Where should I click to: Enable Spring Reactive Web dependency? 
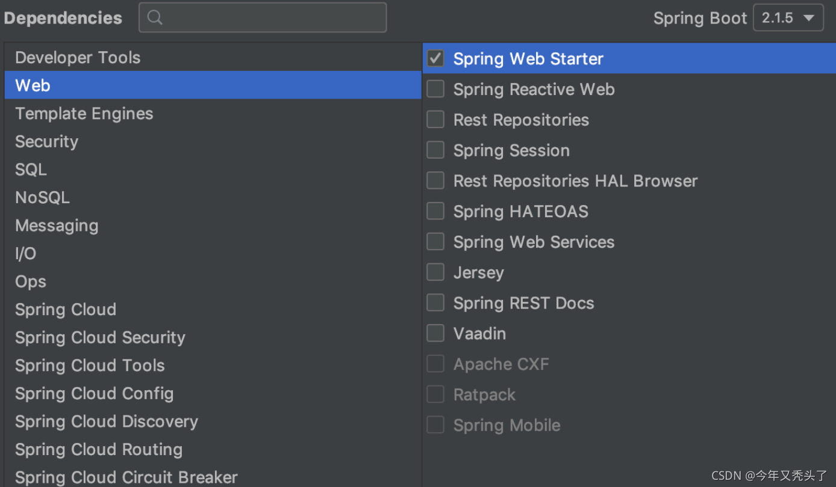pyautogui.click(x=435, y=88)
